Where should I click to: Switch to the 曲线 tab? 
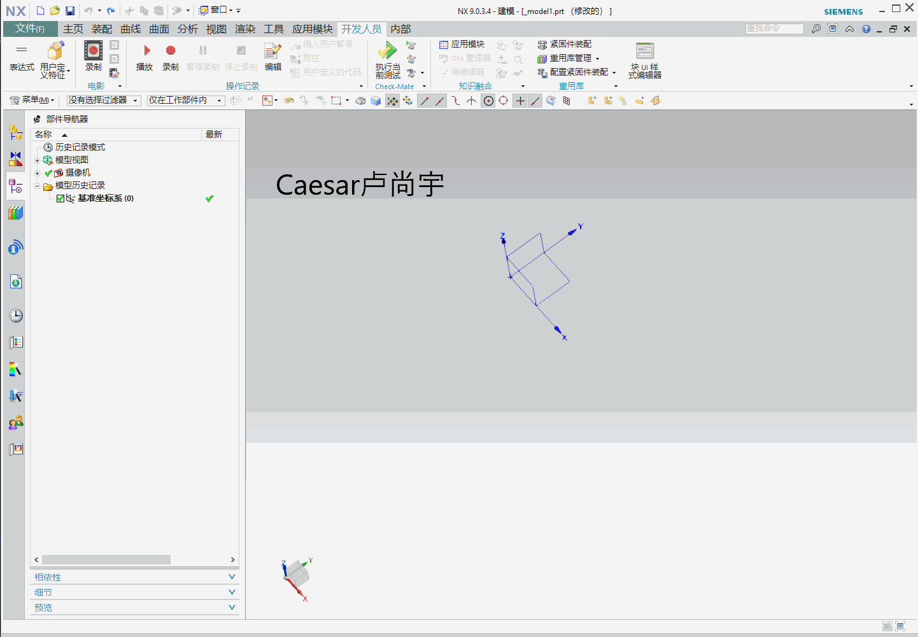coord(131,29)
